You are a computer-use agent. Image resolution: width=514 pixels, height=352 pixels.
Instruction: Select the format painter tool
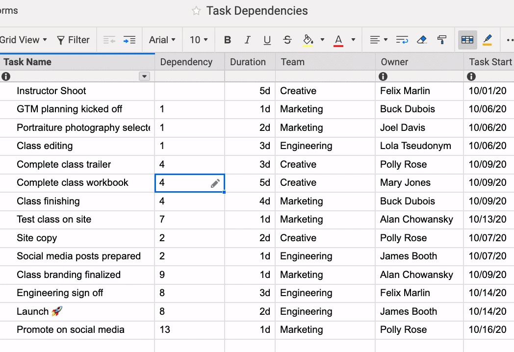pos(442,40)
